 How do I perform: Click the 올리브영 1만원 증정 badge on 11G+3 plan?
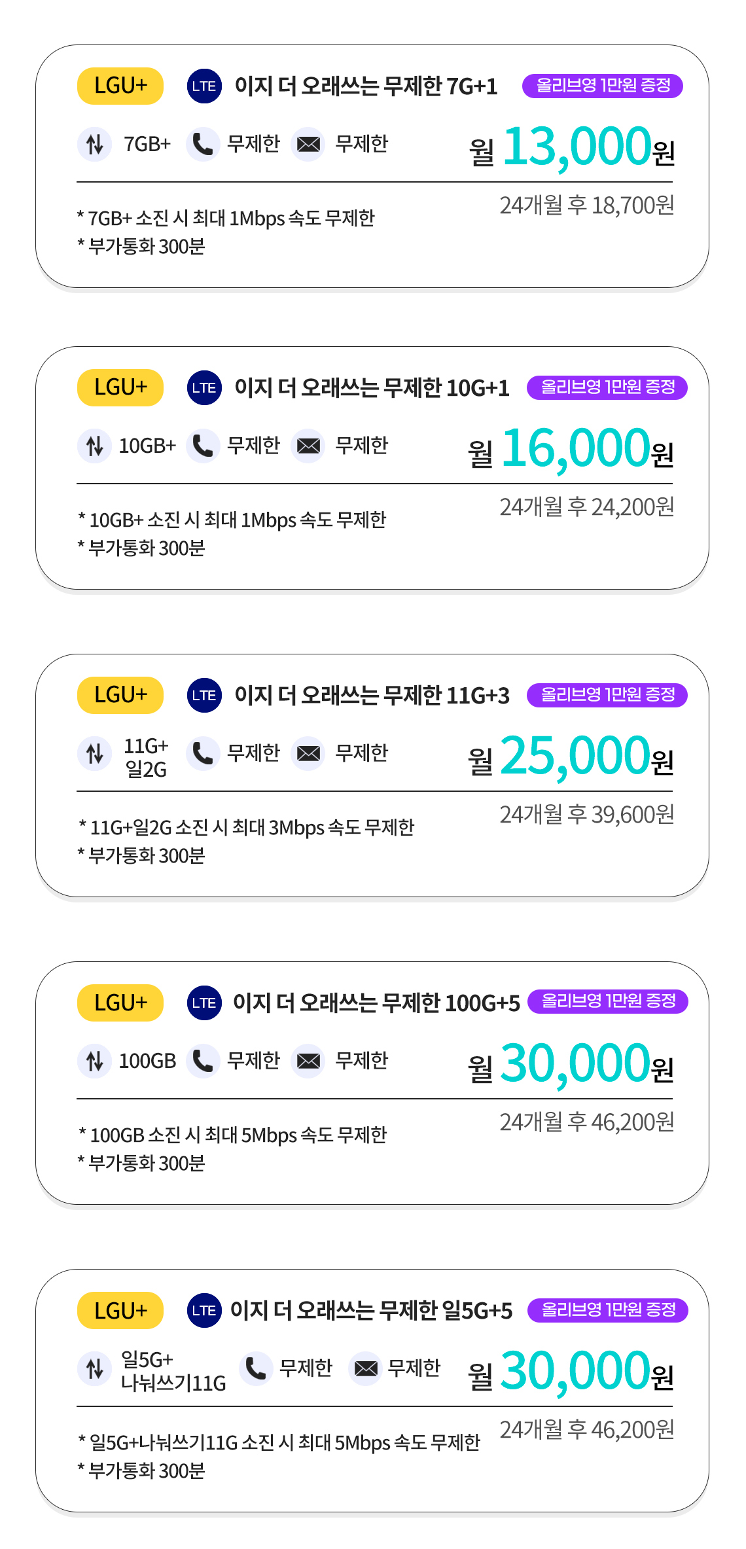pos(607,695)
